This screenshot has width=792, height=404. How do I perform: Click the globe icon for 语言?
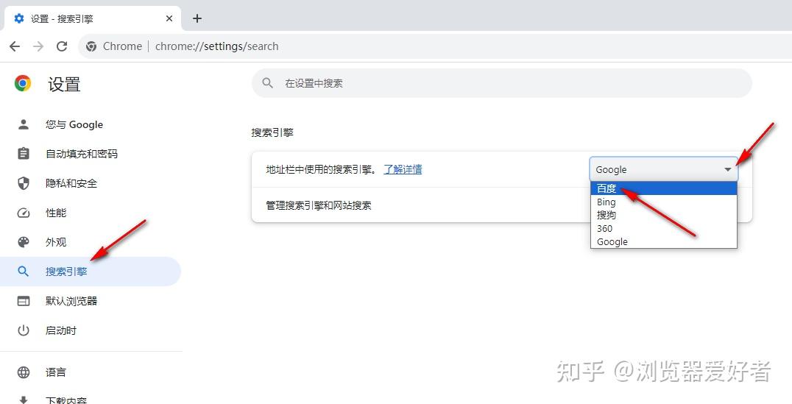point(24,372)
